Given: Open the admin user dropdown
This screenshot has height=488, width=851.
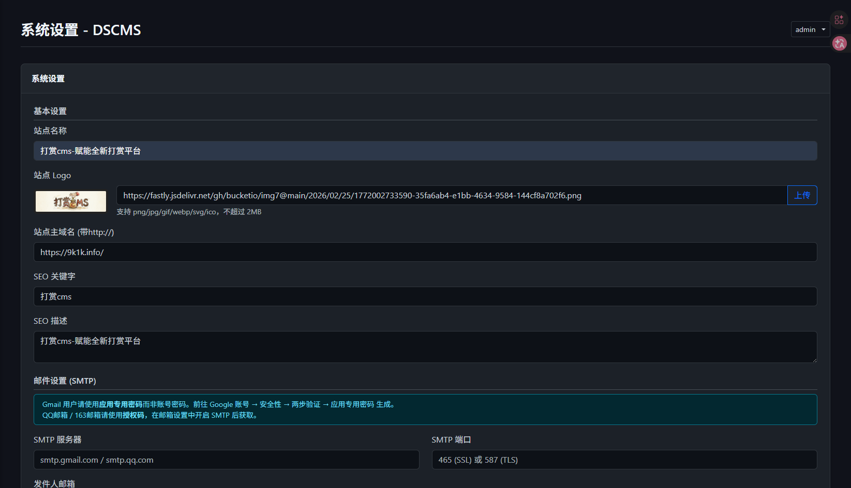Looking at the screenshot, I should pos(810,29).
